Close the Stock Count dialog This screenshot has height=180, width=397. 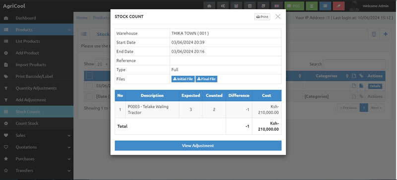click(x=278, y=16)
